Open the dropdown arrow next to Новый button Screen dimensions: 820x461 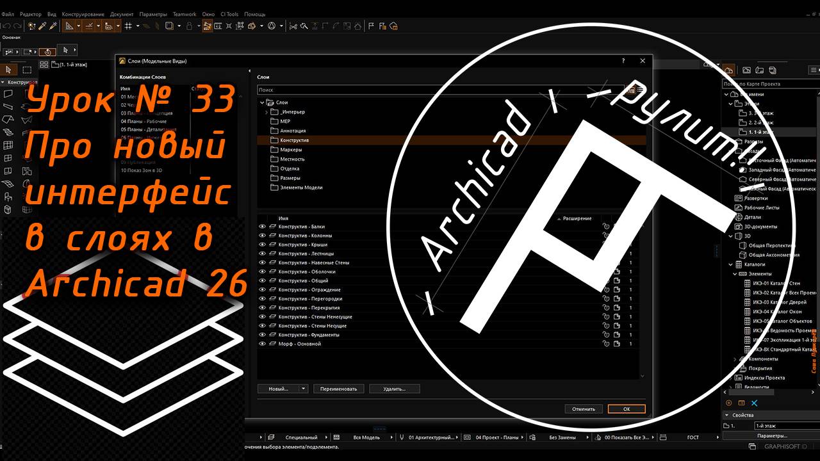pyautogui.click(x=302, y=389)
